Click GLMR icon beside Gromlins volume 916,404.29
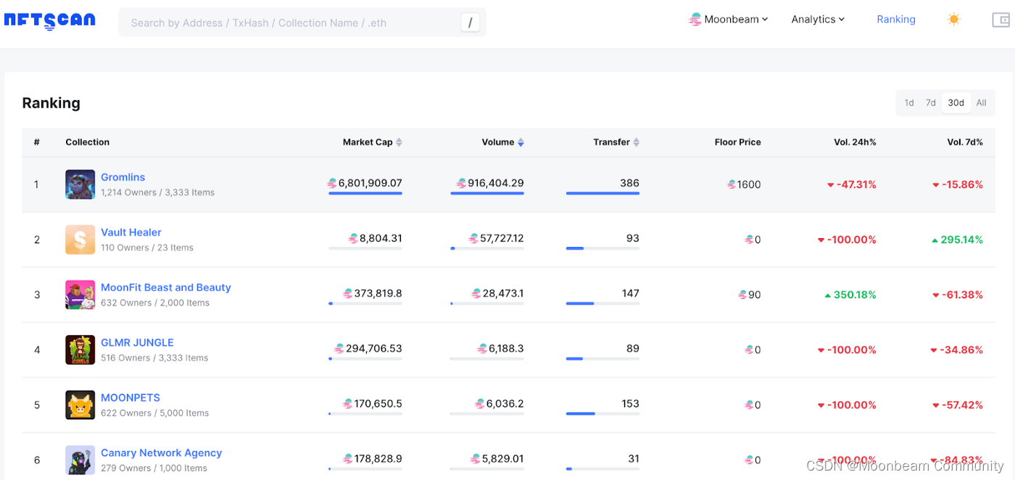1015x480 pixels. point(461,184)
